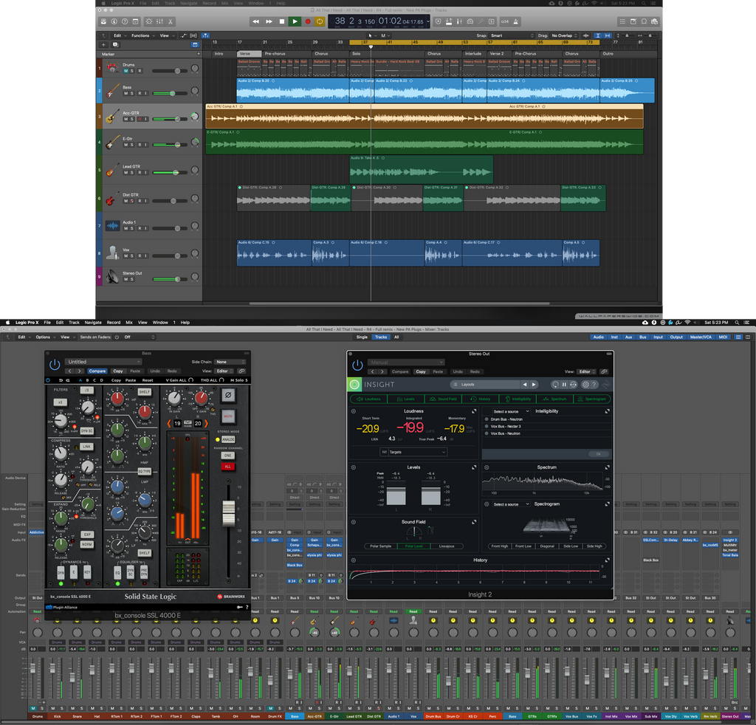Image resolution: width=756 pixels, height=725 pixels.
Task: Click the Aux filter button in the mixer
Action: pyautogui.click(x=629, y=337)
